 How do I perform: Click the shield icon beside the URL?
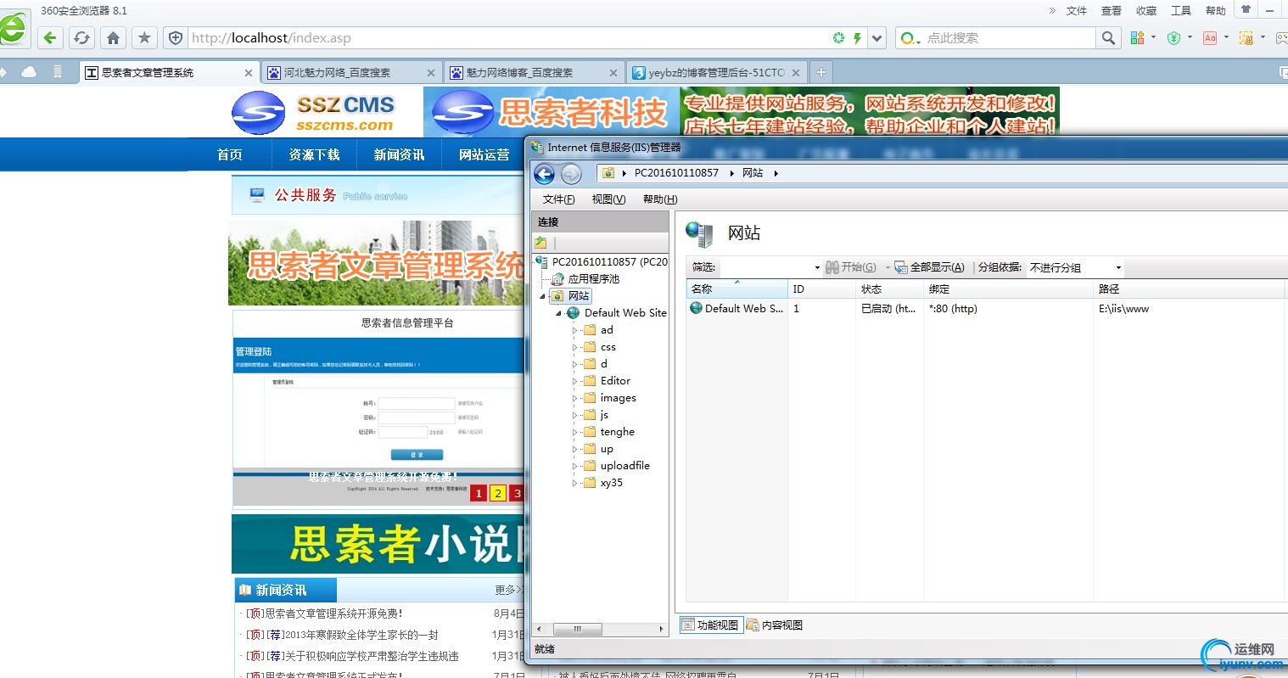[x=176, y=37]
